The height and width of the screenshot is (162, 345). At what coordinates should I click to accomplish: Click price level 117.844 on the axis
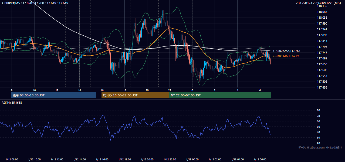pyautogui.click(x=322, y=41)
